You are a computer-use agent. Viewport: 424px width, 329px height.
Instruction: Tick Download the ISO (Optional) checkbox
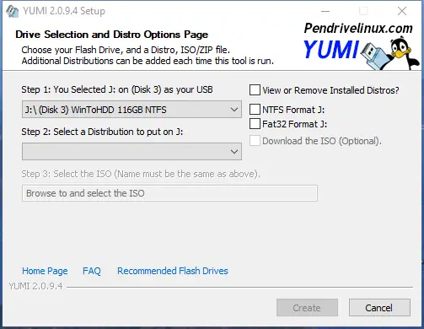[x=255, y=141]
